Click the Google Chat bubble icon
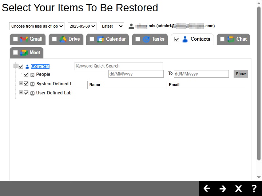262x196 pixels. coord(231,39)
